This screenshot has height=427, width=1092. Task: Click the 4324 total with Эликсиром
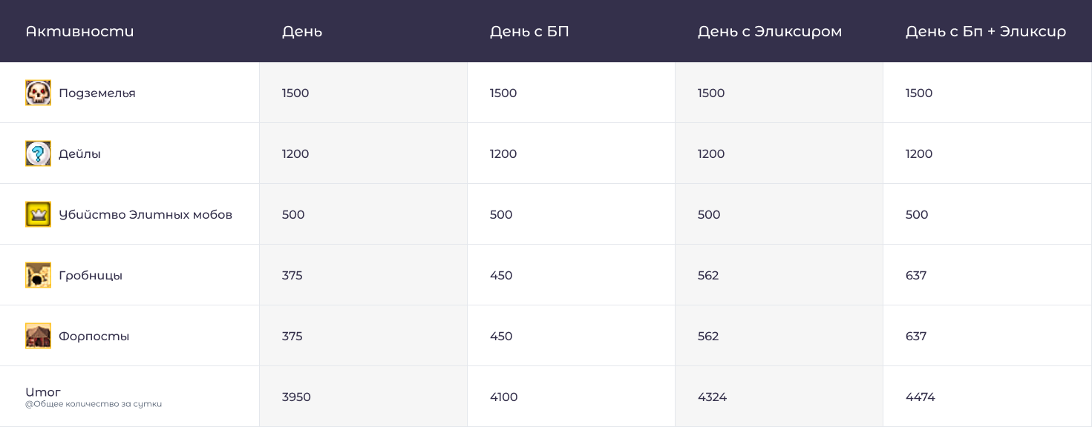tap(713, 397)
